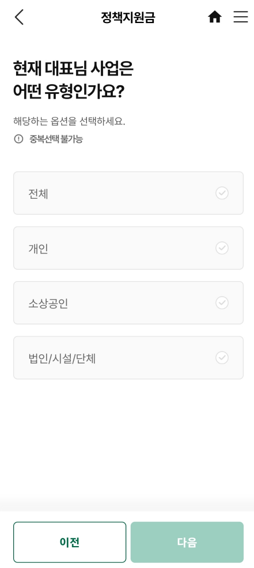The image size is (254, 568).
Task: Choose the 개인 business type label
Action: pyautogui.click(x=39, y=249)
